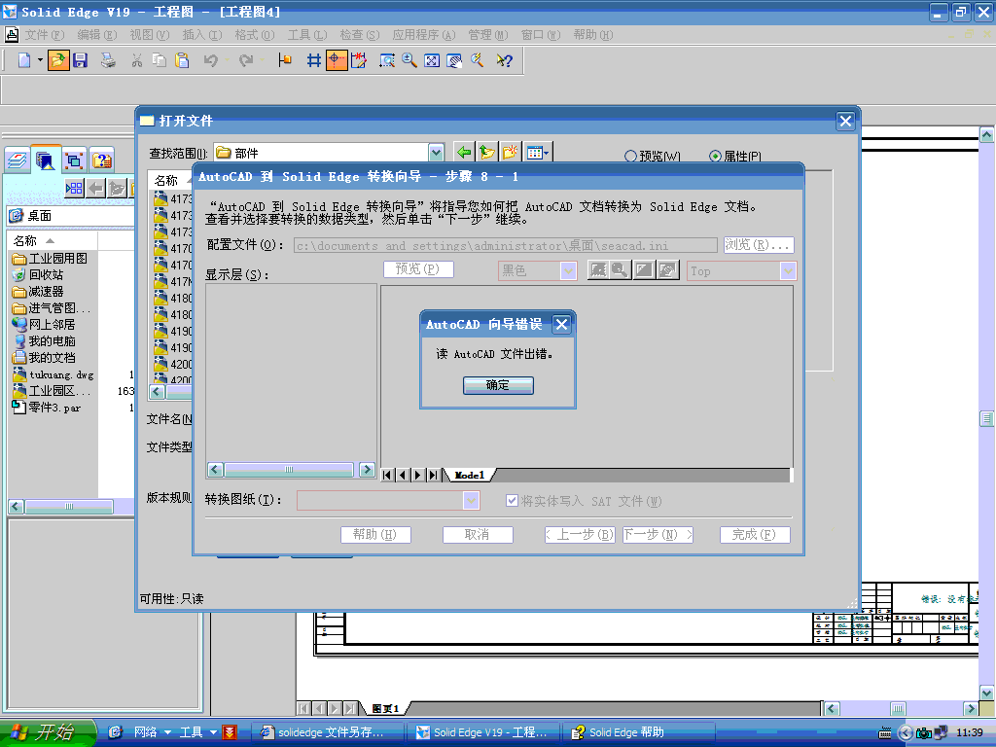Open the 视图(V) menu
Screen dimensions: 996x747
pos(150,34)
